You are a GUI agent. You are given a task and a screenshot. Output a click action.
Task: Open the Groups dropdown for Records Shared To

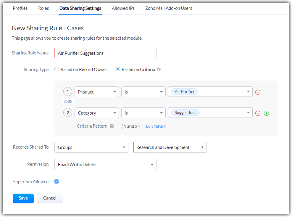91,147
